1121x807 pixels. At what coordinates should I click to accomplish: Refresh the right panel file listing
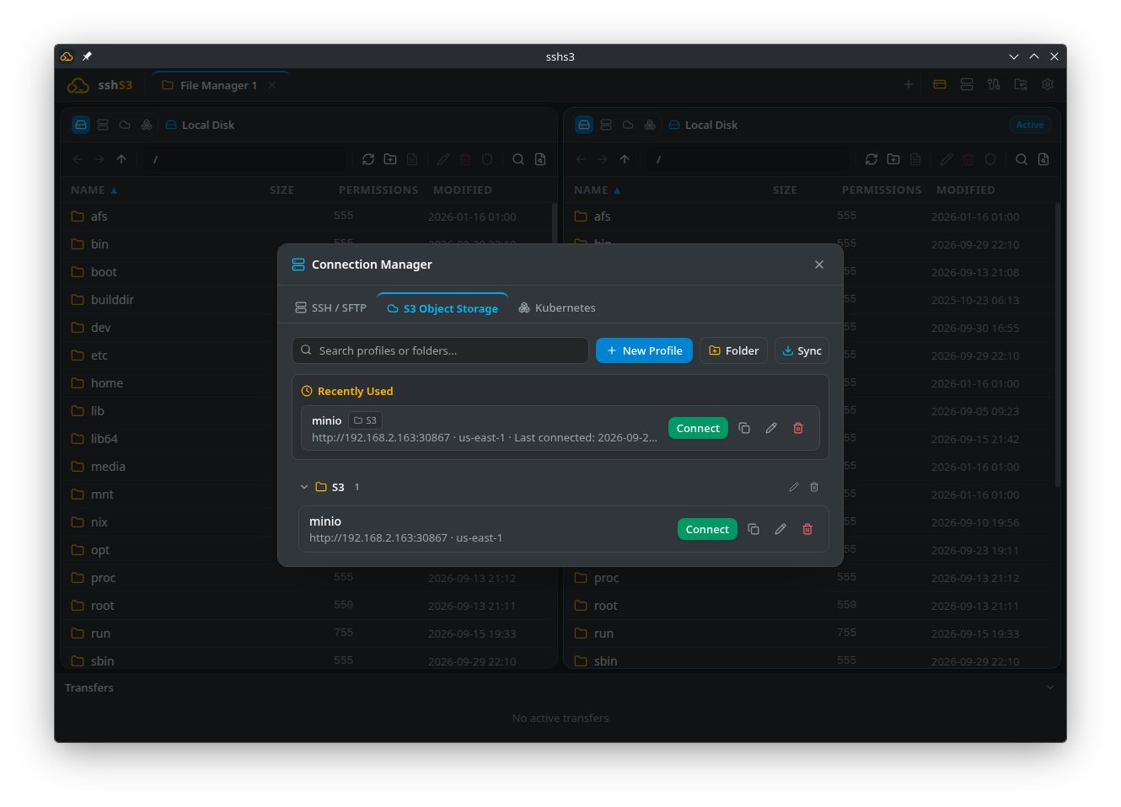coord(872,159)
